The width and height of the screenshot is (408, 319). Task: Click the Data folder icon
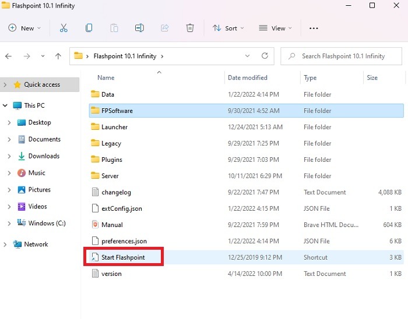tap(95, 94)
